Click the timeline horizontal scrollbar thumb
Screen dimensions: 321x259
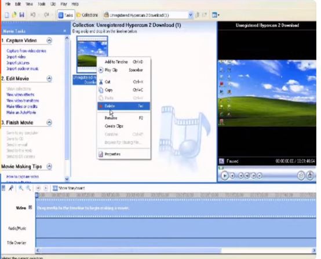[131, 250]
